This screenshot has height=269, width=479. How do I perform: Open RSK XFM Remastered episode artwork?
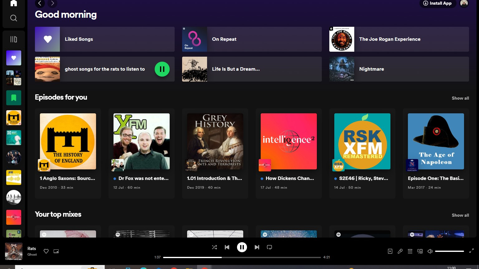362,141
